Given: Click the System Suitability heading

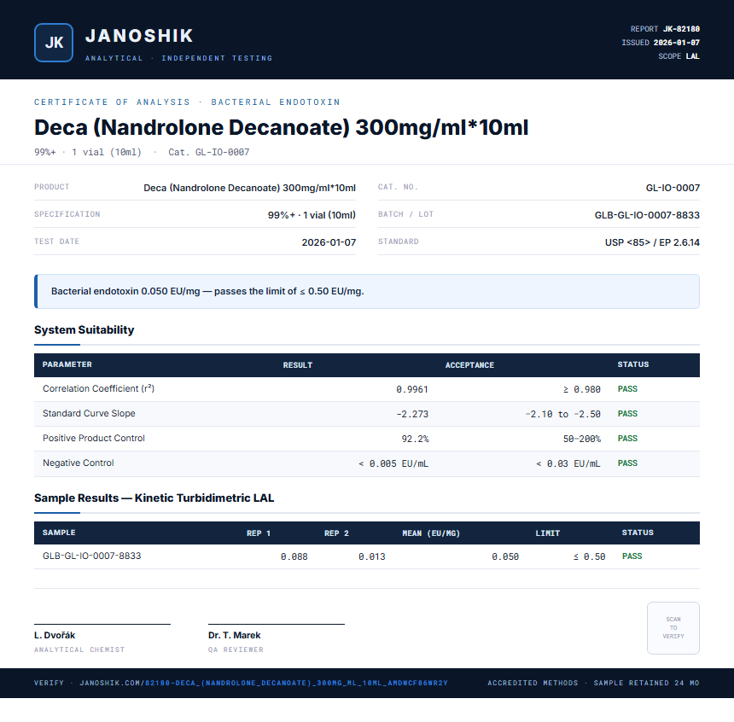Looking at the screenshot, I should pos(84,329).
